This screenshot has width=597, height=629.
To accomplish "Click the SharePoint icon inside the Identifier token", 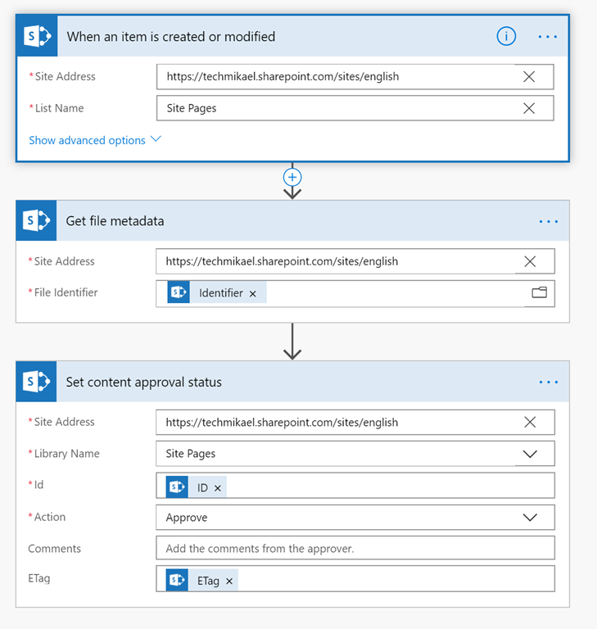I will (x=179, y=292).
